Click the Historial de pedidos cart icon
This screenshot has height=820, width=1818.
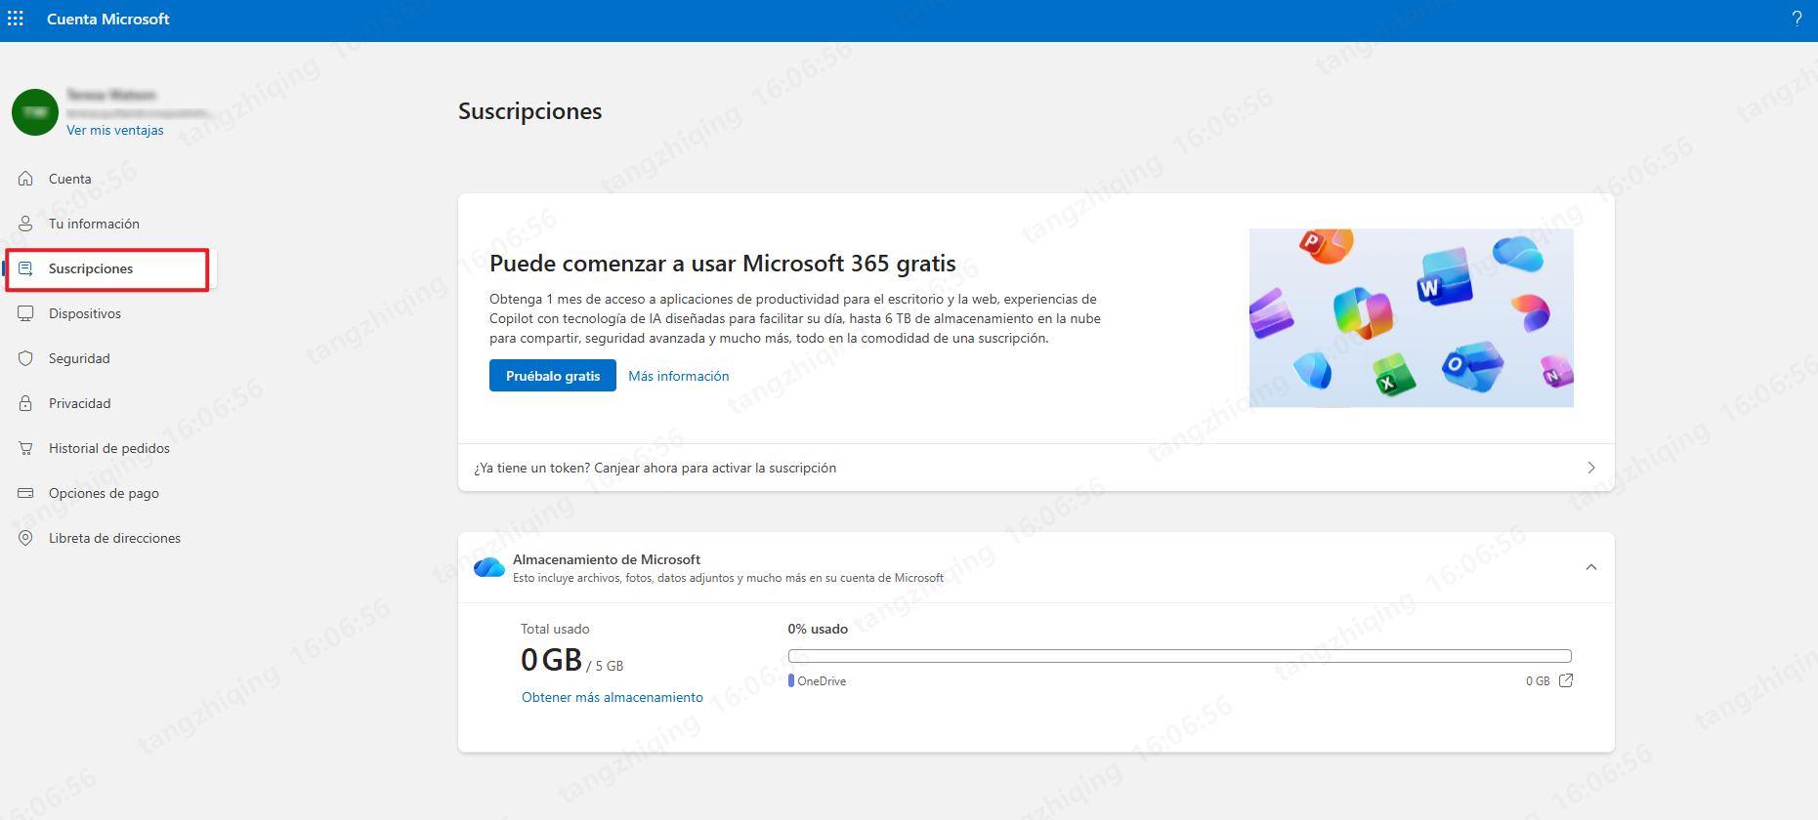pos(25,448)
